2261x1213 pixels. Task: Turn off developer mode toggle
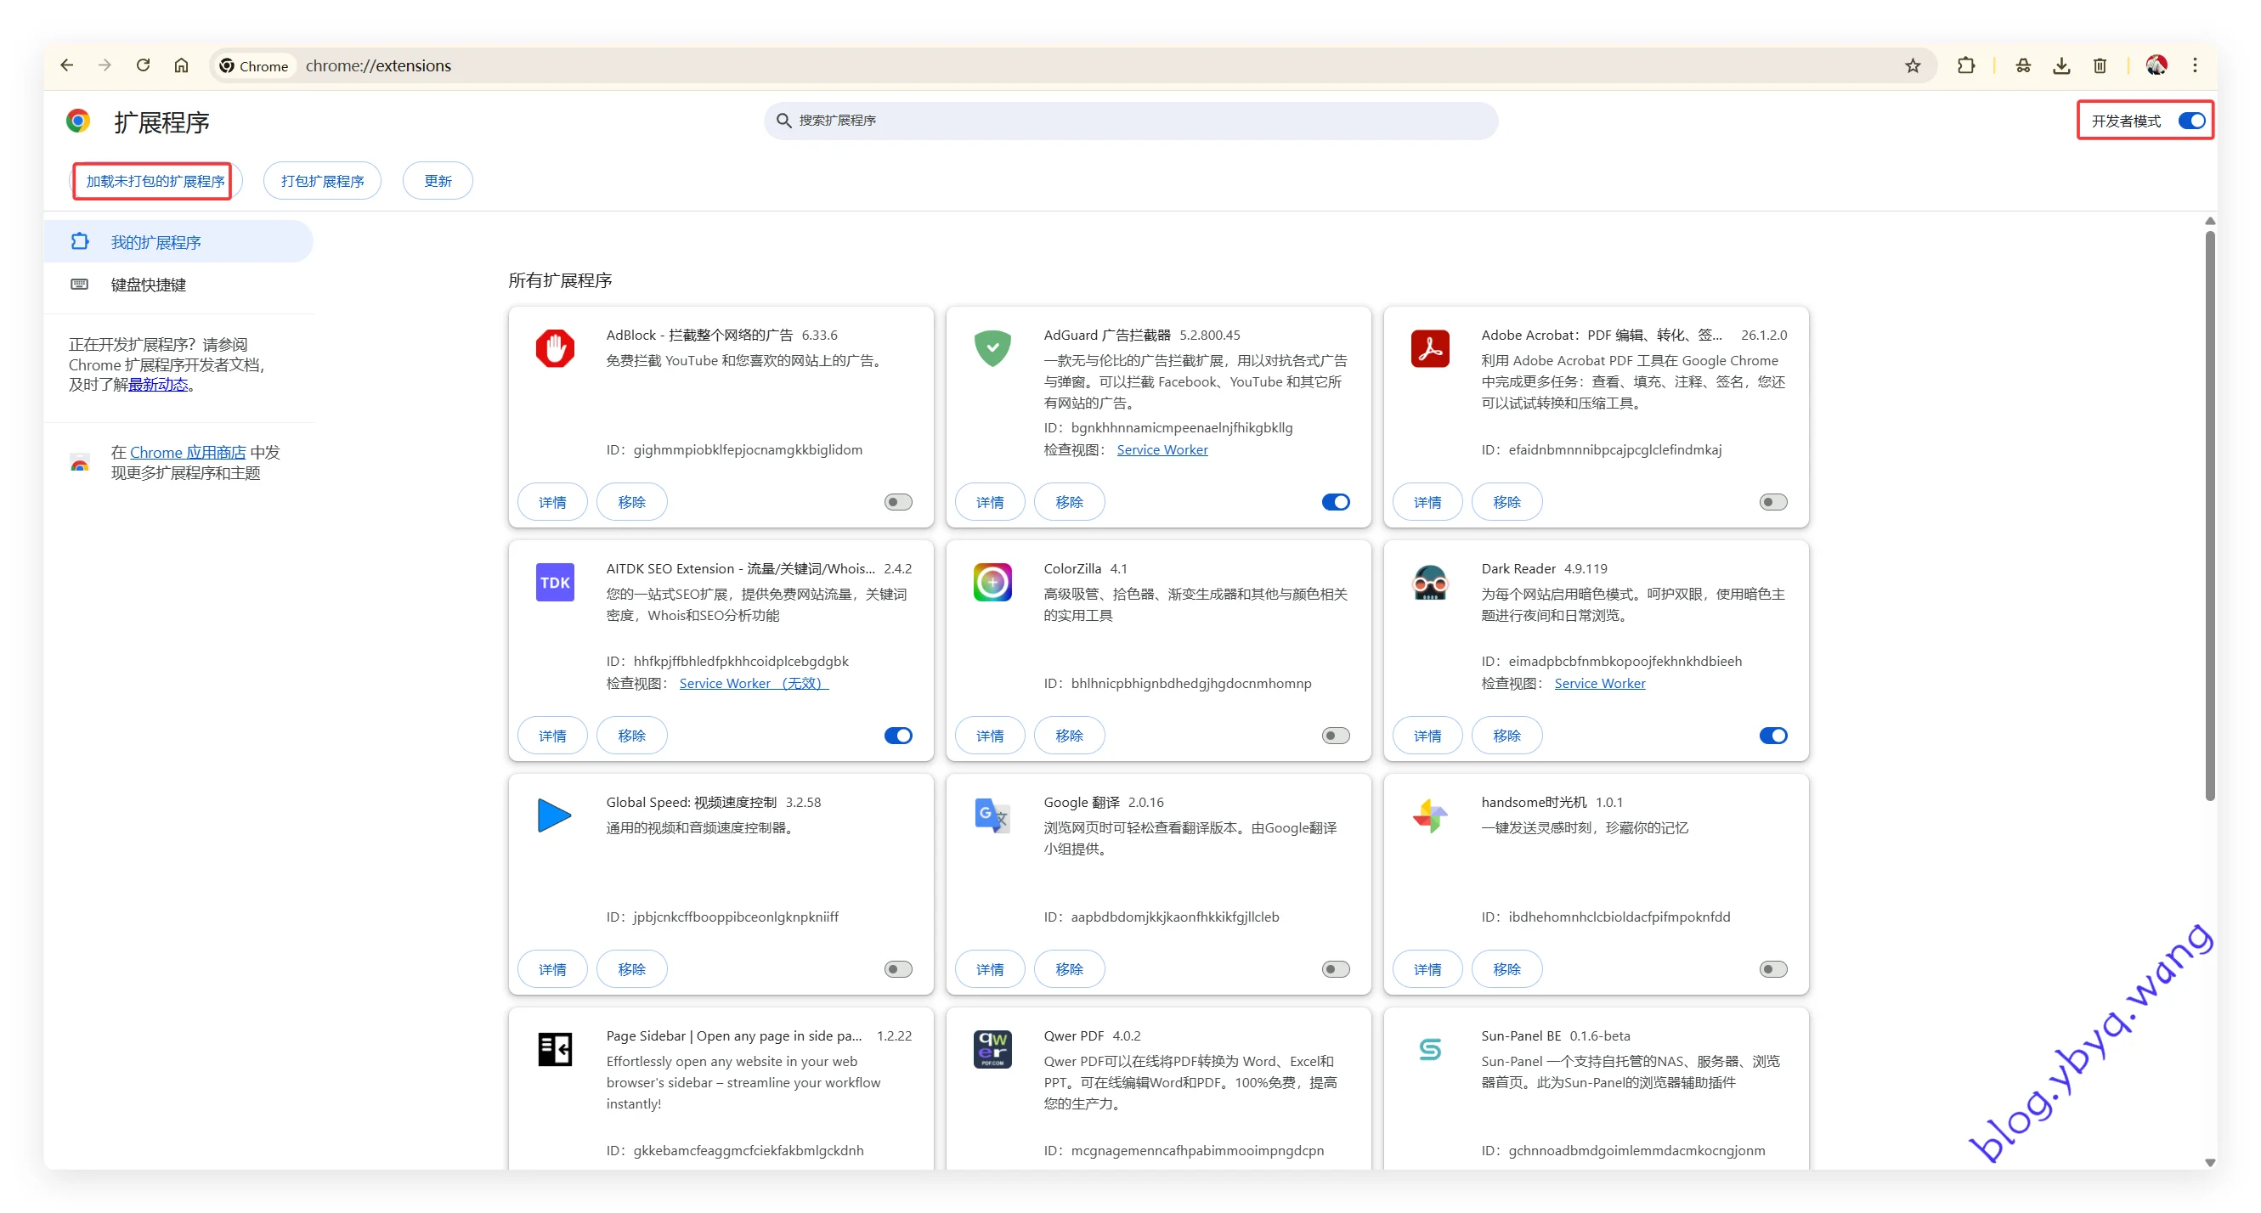tap(2190, 121)
